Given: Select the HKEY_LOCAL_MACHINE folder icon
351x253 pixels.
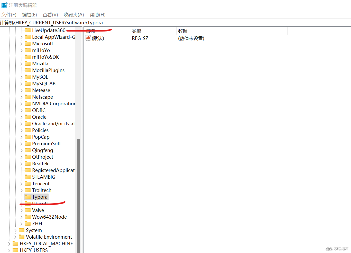Looking at the screenshot, I should tap(15, 244).
